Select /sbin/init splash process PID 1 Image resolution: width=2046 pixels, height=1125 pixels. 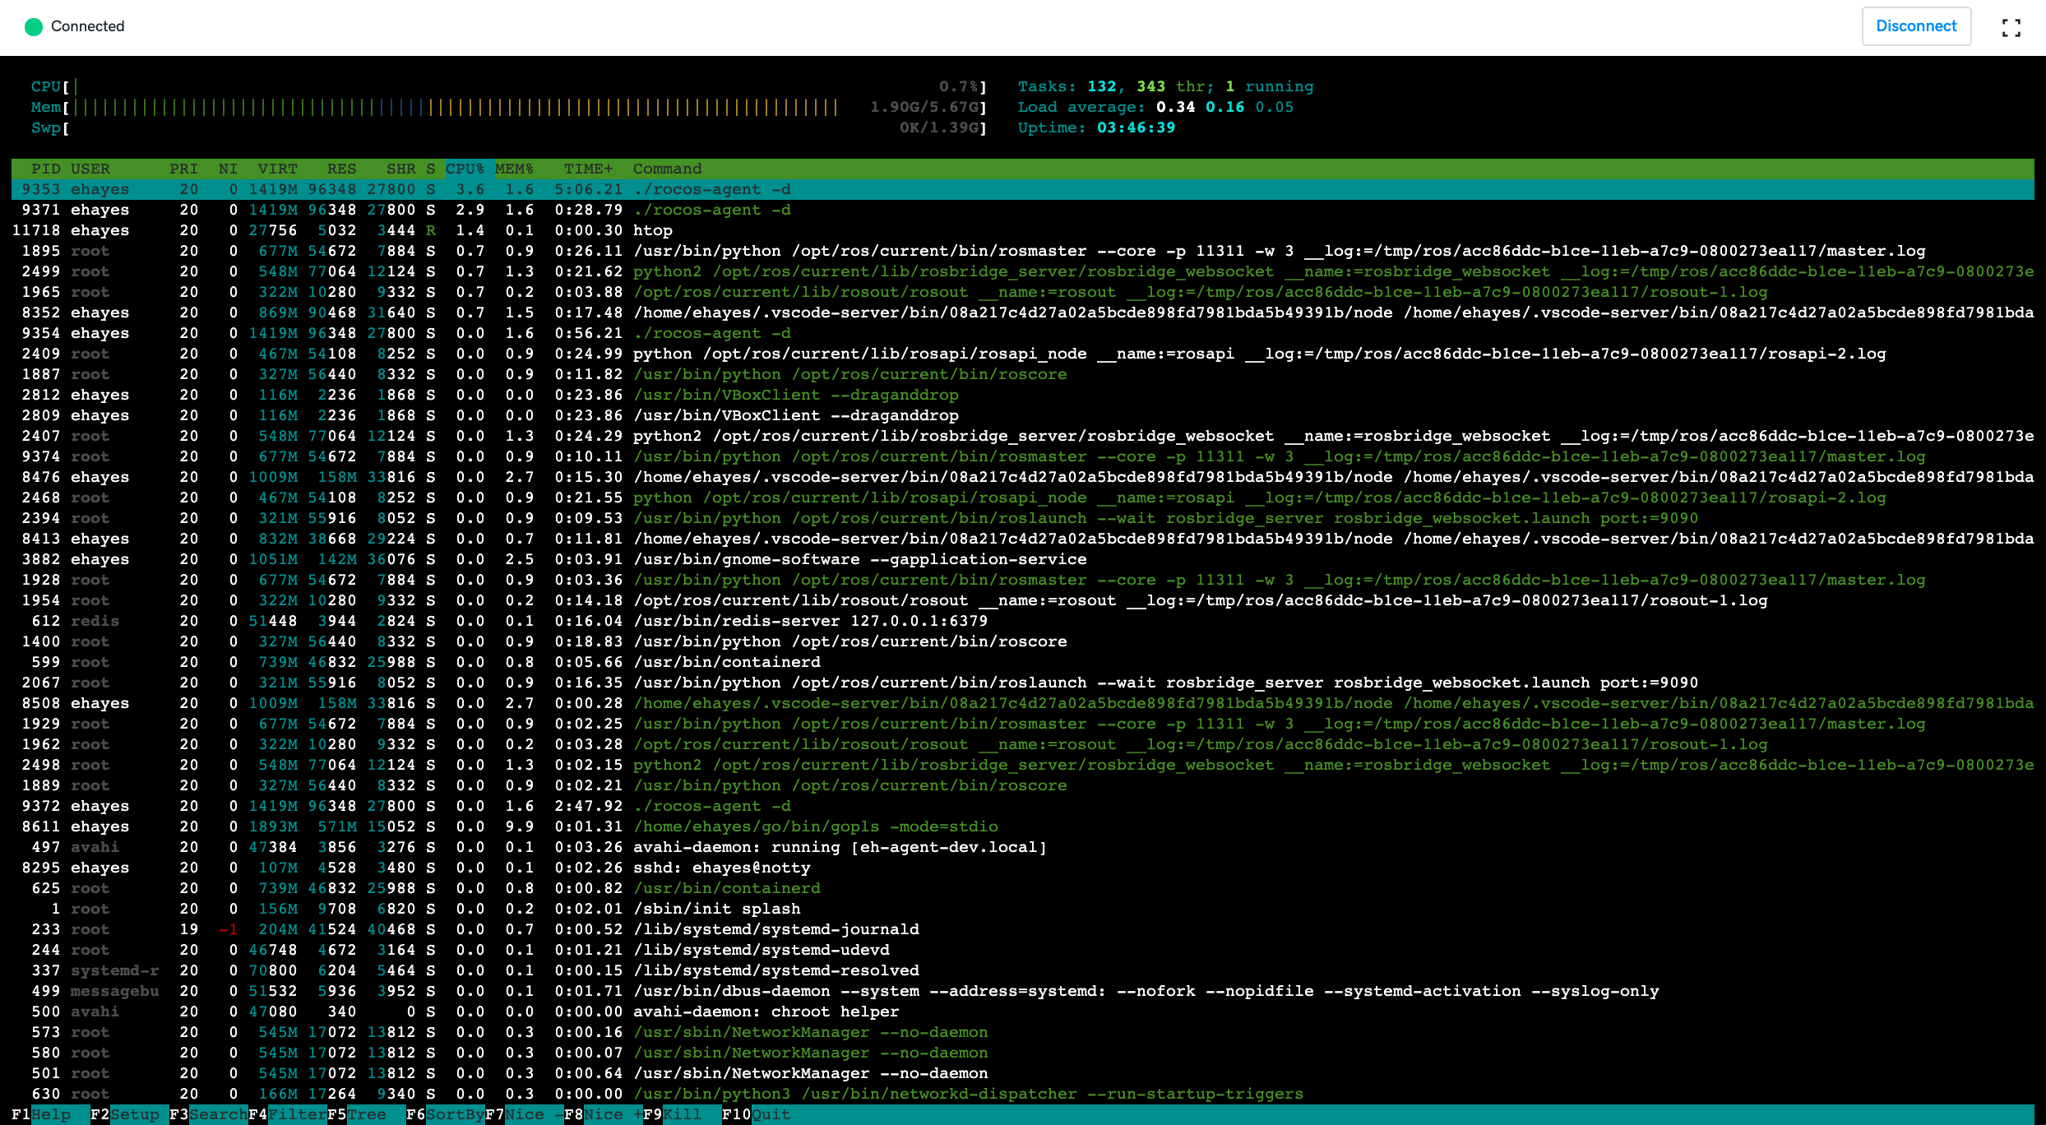(1022, 909)
